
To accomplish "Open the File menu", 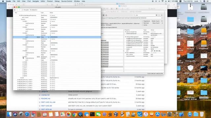I will (14, 1).
